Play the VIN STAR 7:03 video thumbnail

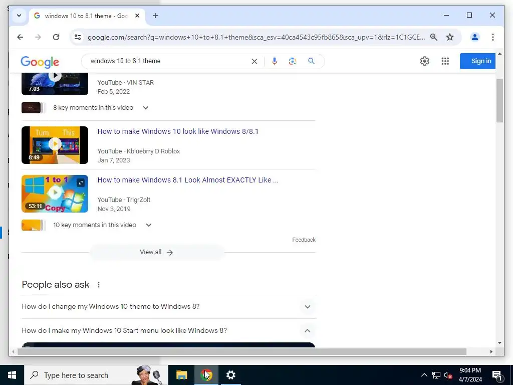click(x=55, y=84)
